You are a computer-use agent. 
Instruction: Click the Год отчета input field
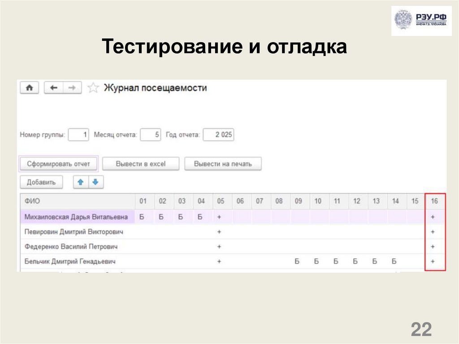click(x=218, y=134)
